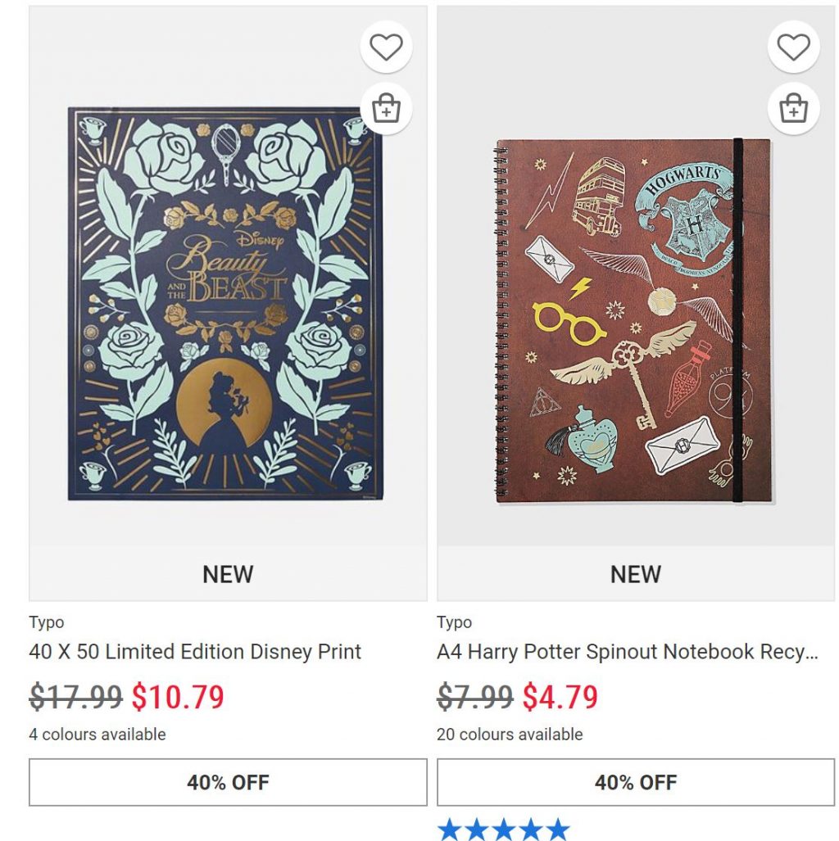Click NEW badge under the Harry Potter notebook
The height and width of the screenshot is (841, 839).
pos(635,574)
